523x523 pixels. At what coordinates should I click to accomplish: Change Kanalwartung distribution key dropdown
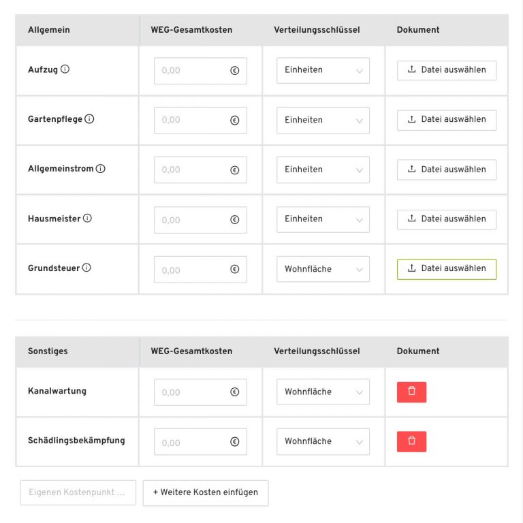click(x=323, y=392)
